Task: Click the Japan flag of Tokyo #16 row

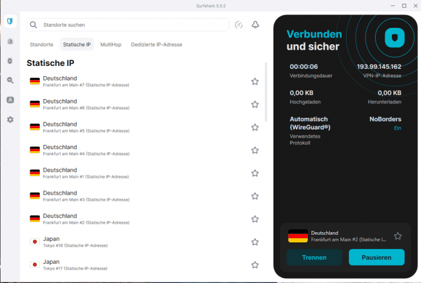Action: [34, 242]
